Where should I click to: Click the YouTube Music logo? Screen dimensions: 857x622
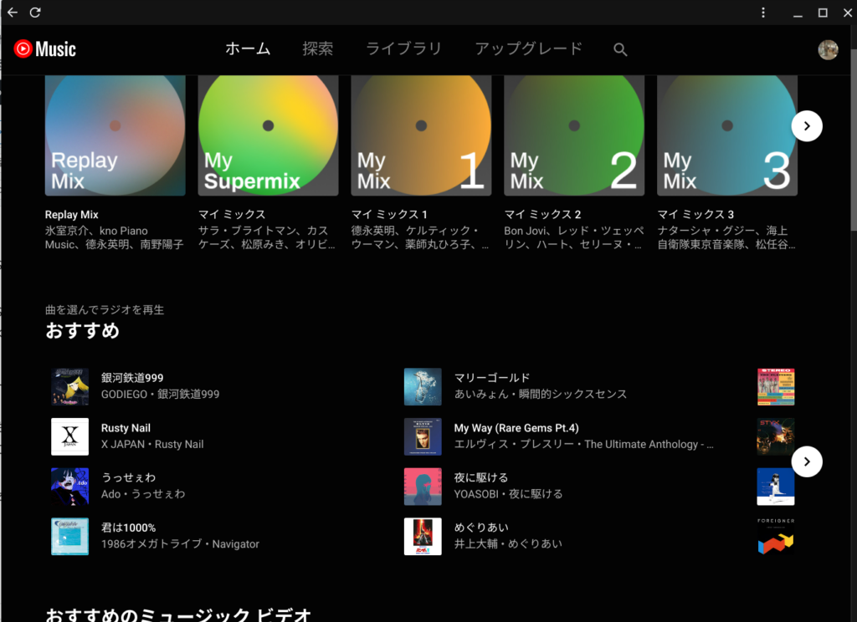click(45, 49)
